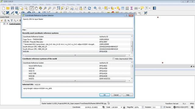Toggle the Control points layer visibility checkbox
The width and height of the screenshot is (195, 109).
coord(4,24)
